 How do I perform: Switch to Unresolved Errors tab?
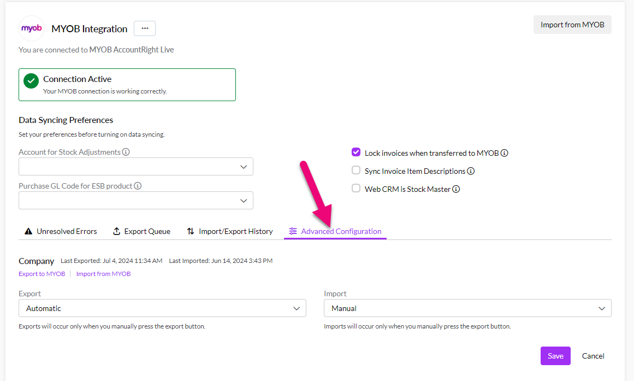(x=61, y=231)
